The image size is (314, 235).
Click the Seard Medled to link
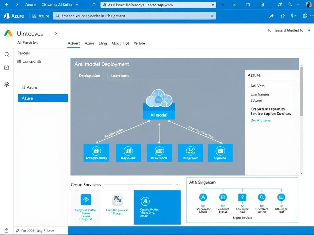click(x=289, y=30)
